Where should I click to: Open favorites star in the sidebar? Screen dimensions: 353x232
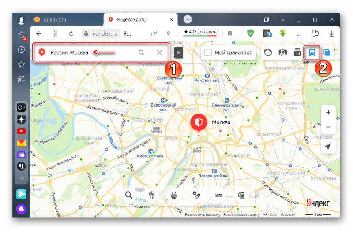coord(21,64)
